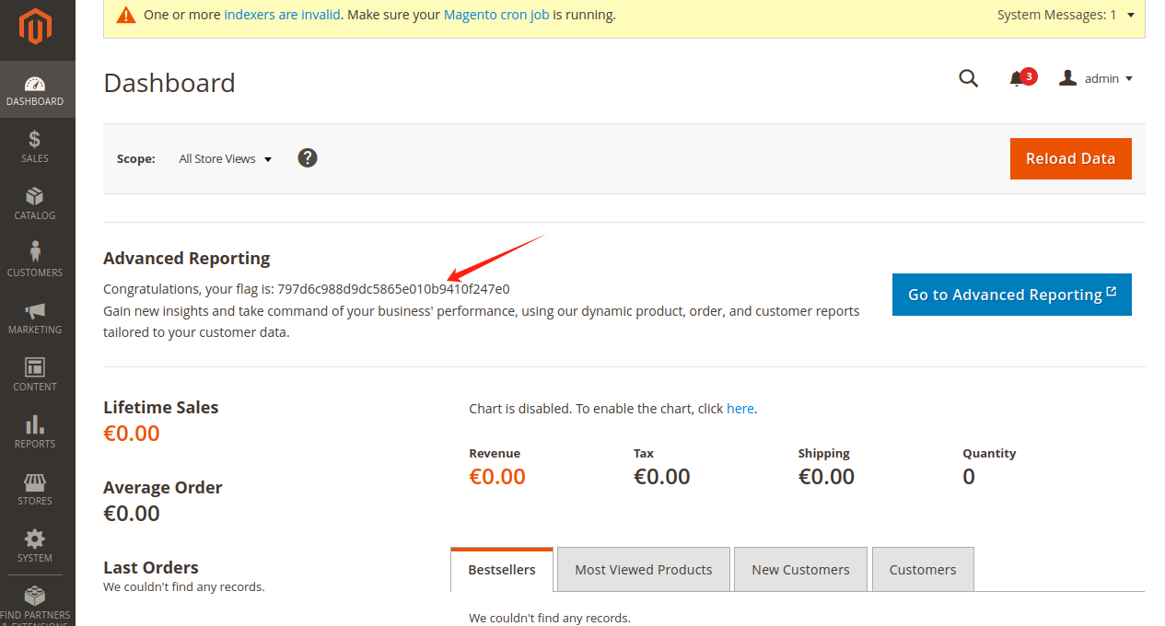1165x626 pixels.
Task: Go to Customers in sidebar
Action: [x=35, y=261]
